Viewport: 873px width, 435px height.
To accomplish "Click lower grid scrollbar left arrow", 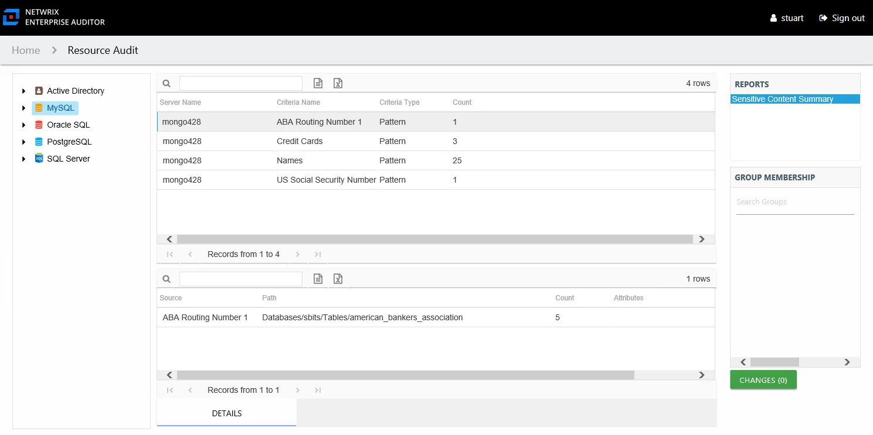I will click(x=169, y=375).
